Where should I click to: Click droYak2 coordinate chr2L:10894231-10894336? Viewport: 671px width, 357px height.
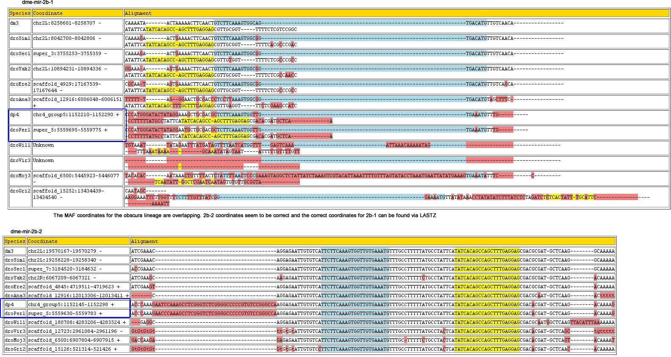tap(70, 69)
